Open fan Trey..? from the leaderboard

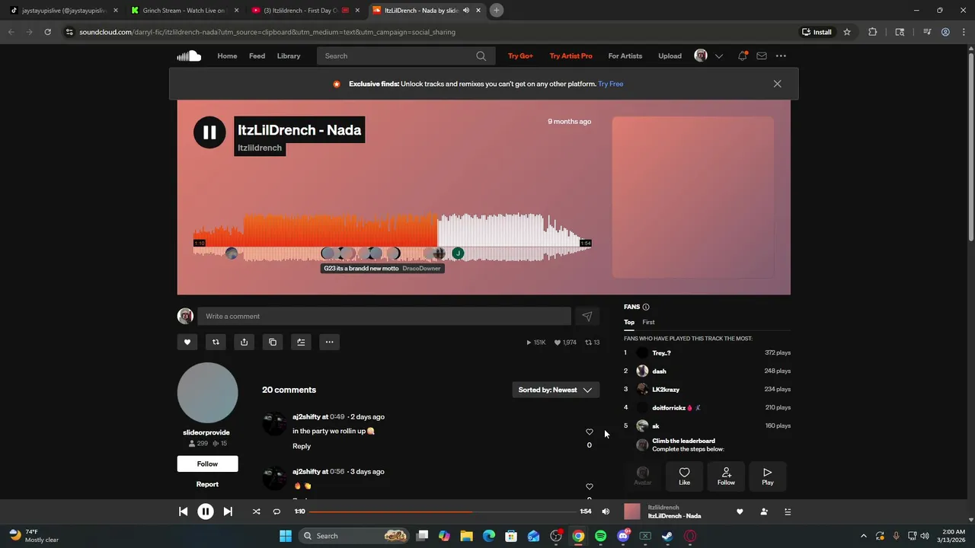661,352
